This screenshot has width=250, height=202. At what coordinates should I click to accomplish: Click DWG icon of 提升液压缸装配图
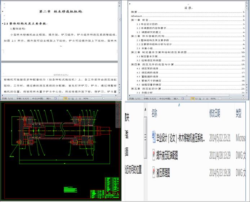(x=153, y=155)
